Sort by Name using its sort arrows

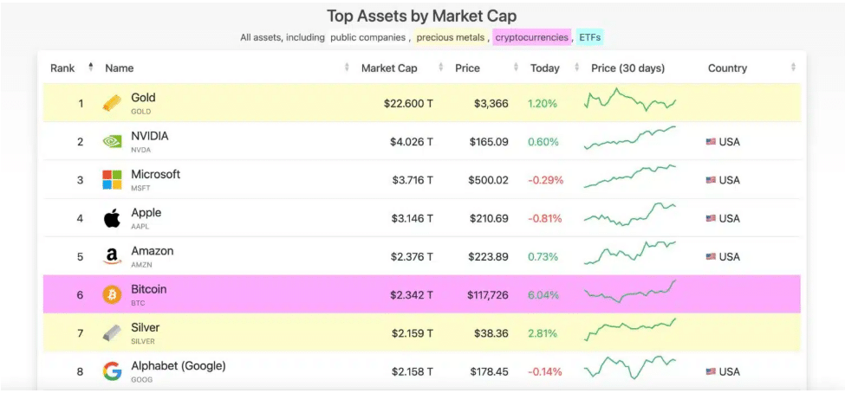347,68
